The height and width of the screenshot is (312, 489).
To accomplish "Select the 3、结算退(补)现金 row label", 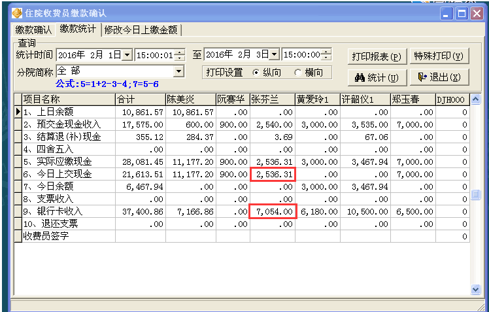I will [x=69, y=137].
